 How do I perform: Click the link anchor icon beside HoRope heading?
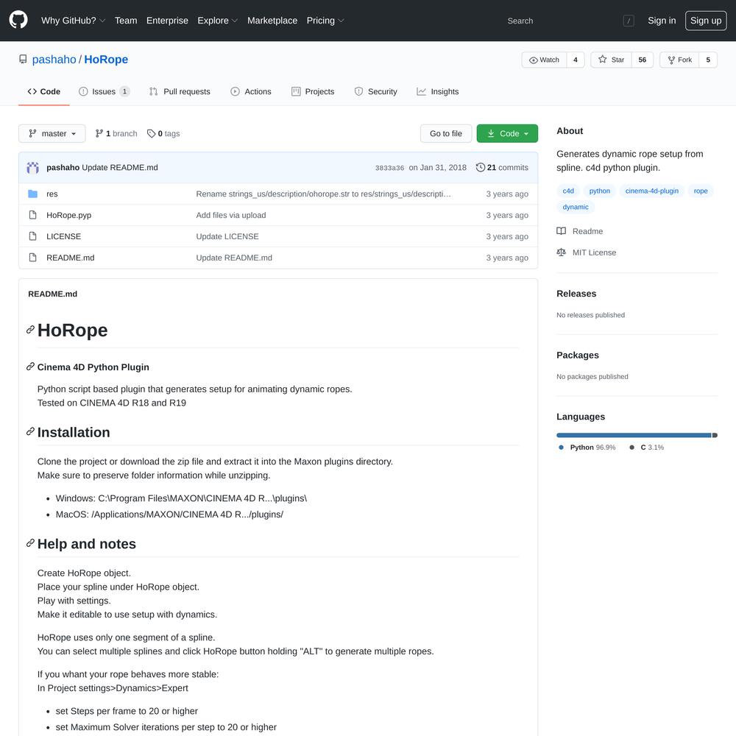[x=30, y=330]
